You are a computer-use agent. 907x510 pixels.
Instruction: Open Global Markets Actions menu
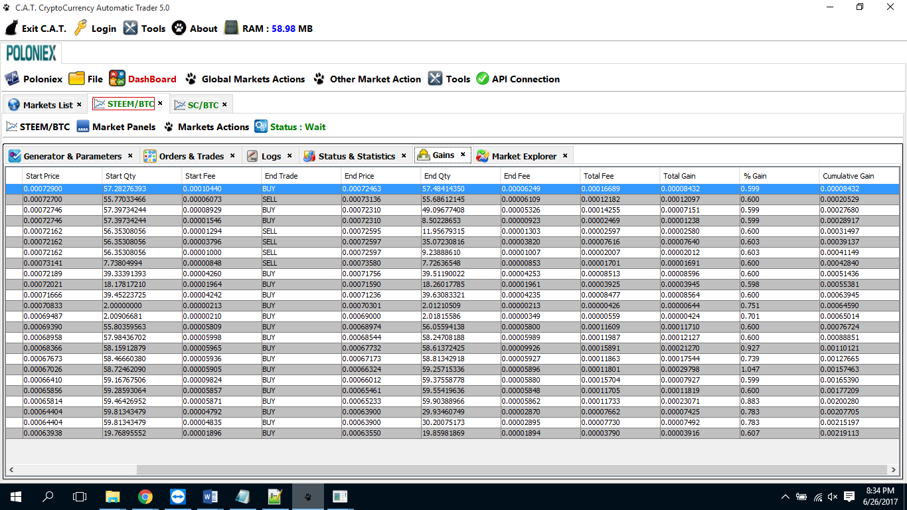(253, 79)
